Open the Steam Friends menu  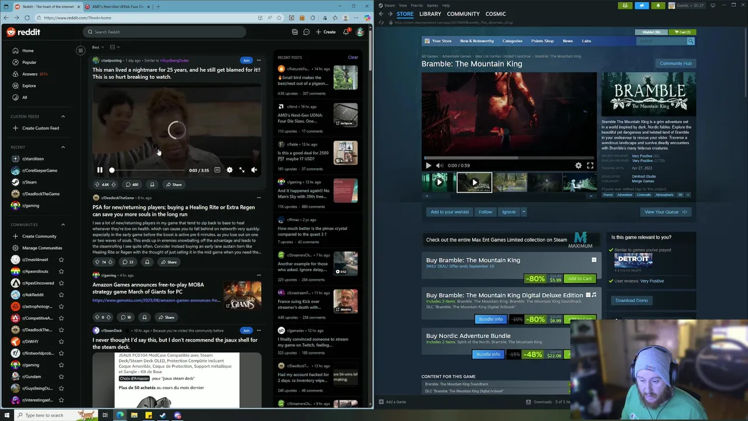coord(417,5)
